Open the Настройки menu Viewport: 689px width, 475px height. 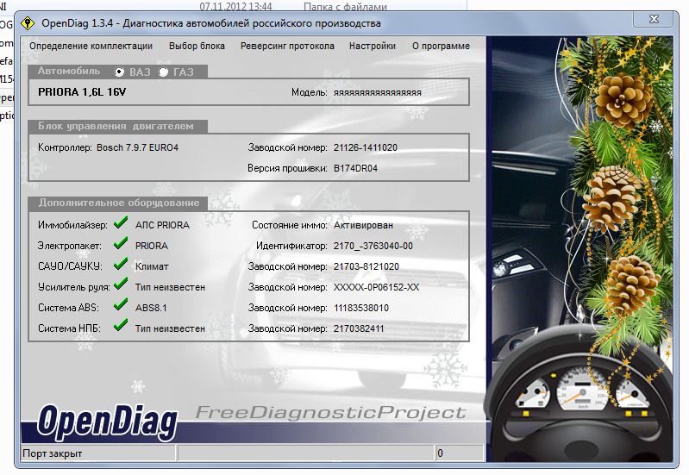tap(373, 47)
